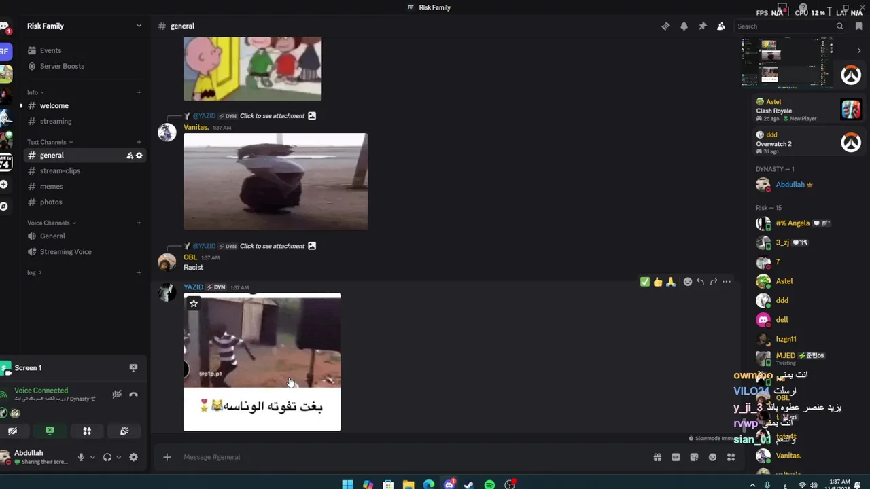Open notification settings bell icon
The height and width of the screenshot is (489, 870).
coord(684,26)
